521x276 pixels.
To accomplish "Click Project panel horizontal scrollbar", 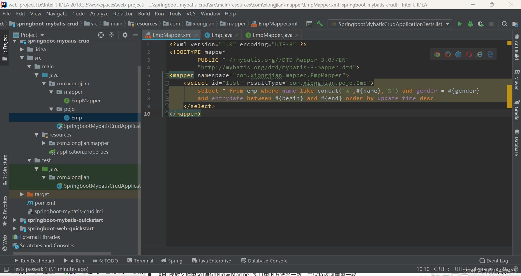I will (62, 254).
